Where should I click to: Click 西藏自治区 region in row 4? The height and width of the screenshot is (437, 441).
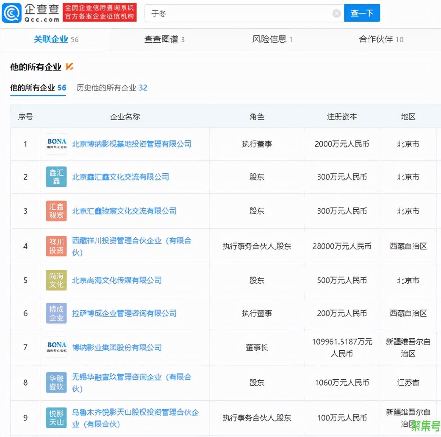click(408, 246)
